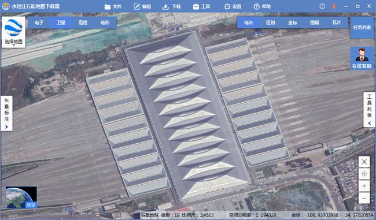
Task: Click the question mark icon beside 帮助
Action: 257,6
